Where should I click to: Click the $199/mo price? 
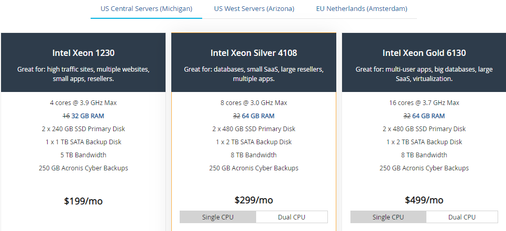click(83, 200)
